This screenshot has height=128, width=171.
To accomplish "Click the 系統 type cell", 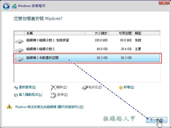I will tap(138, 40).
